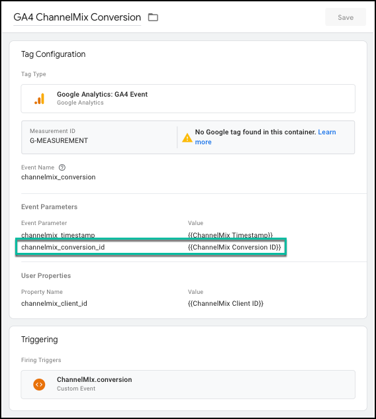Click the Google Analytics bar chart icon
Screen dimensions: 376x419
coord(40,99)
